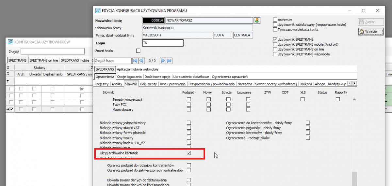
Task: Tick Ograniczenie pojazdów - działy firmy
Action: (x=308, y=128)
